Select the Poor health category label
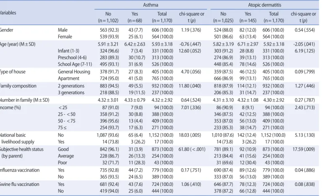Image resolution: width=322 pixels, height=196 pixels. pos(63,162)
